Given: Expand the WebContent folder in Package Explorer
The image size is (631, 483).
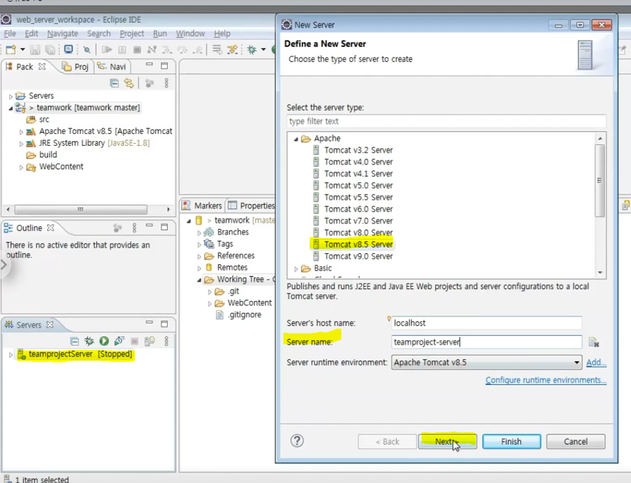Looking at the screenshot, I should [x=21, y=167].
